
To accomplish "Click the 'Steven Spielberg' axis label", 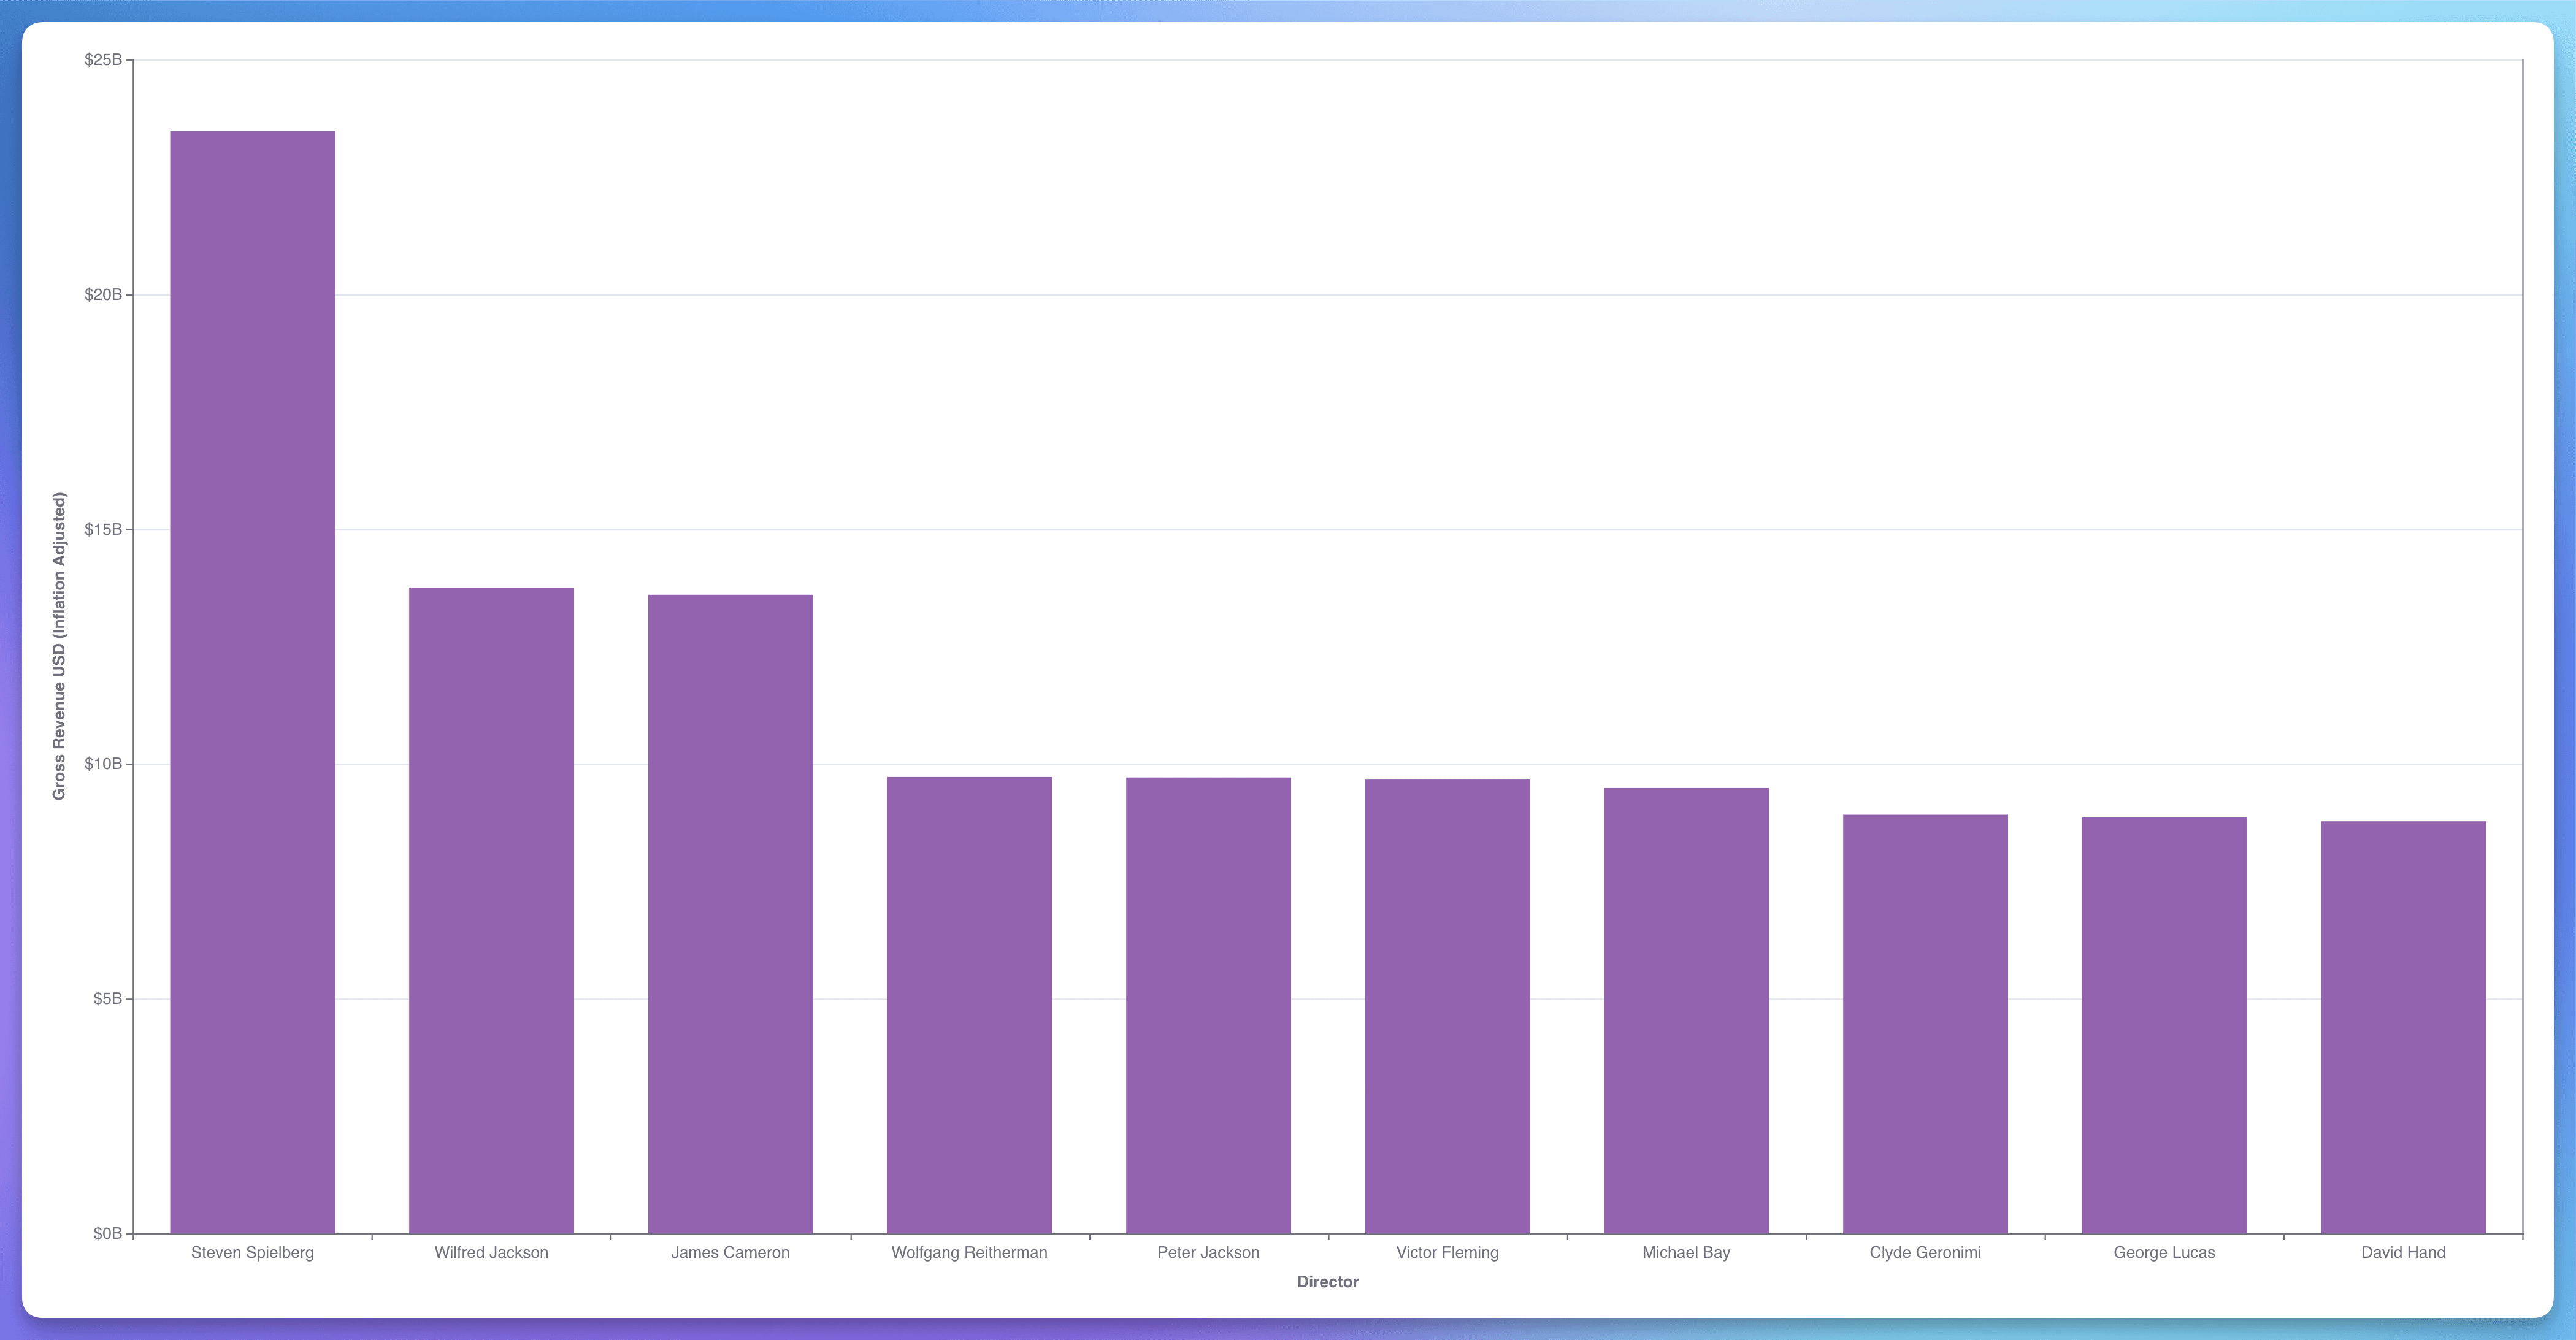I will click(x=252, y=1253).
